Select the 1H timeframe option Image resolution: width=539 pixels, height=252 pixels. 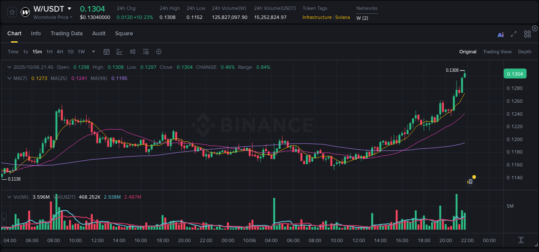pyautogui.click(x=50, y=52)
